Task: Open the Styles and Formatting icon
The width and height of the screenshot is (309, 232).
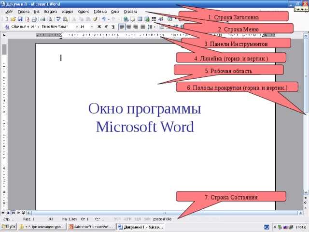Action: 7,27
